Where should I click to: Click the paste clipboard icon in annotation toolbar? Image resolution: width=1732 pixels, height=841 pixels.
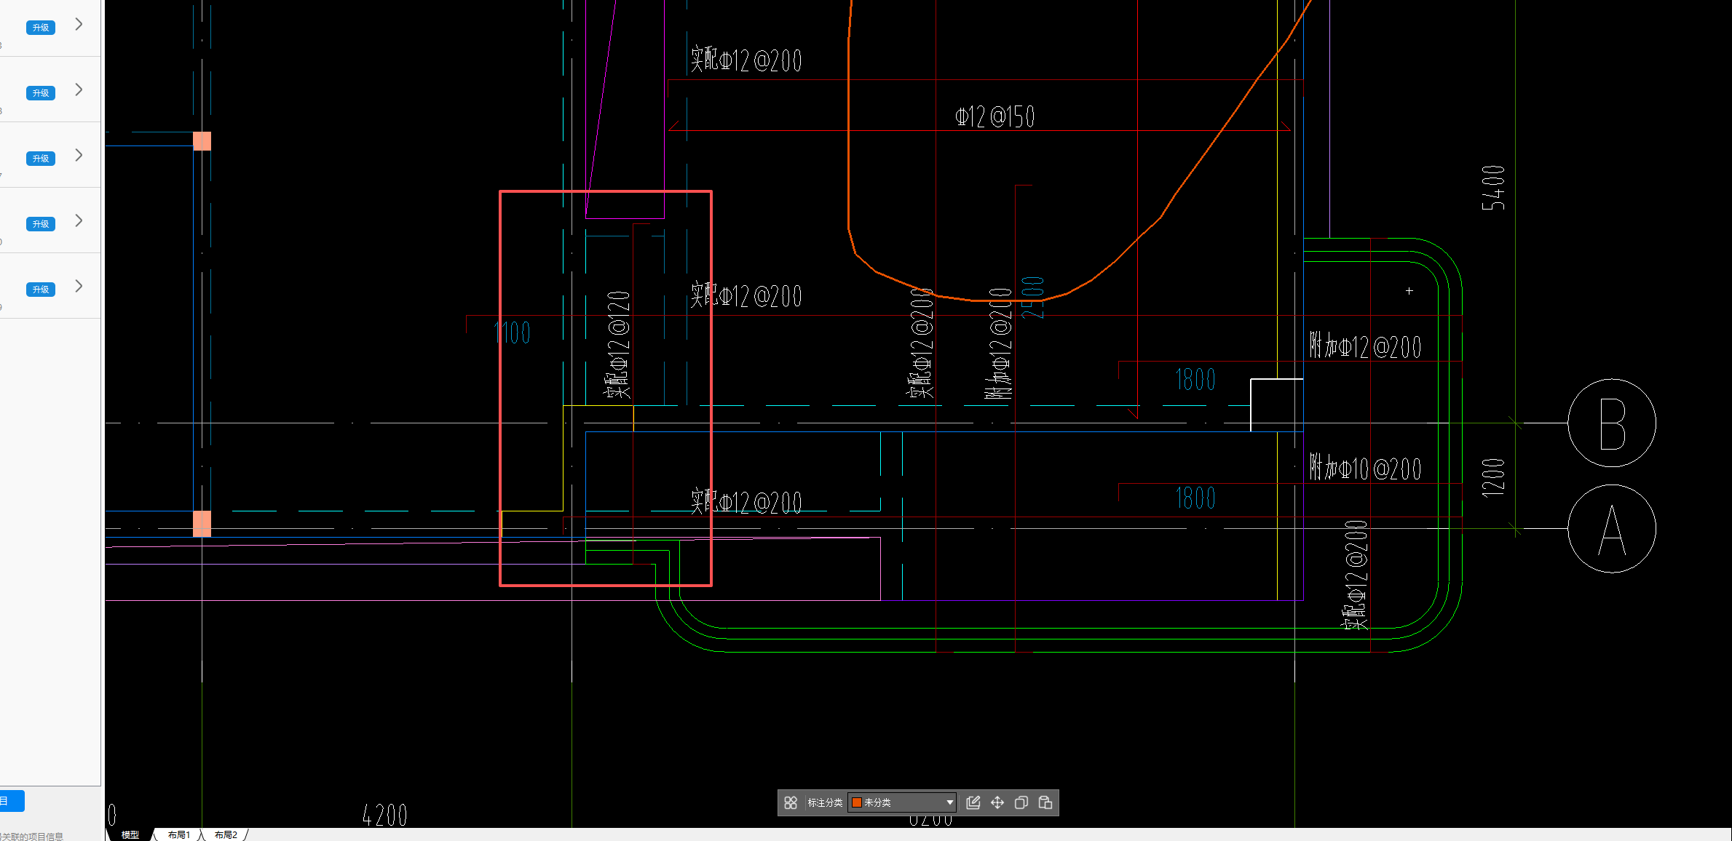tap(1045, 802)
